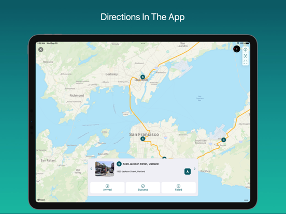Select stop marker 6 in Oakland
286x214 pixels.
pos(142,77)
